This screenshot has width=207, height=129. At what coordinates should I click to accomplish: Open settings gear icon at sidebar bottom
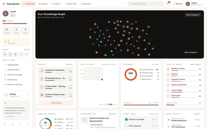[x=5, y=124]
